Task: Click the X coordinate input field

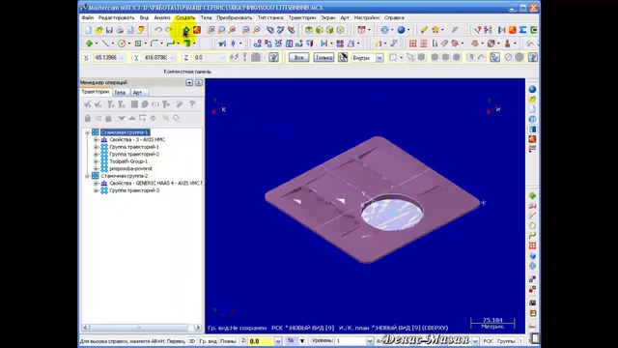Action: pyautogui.click(x=109, y=58)
